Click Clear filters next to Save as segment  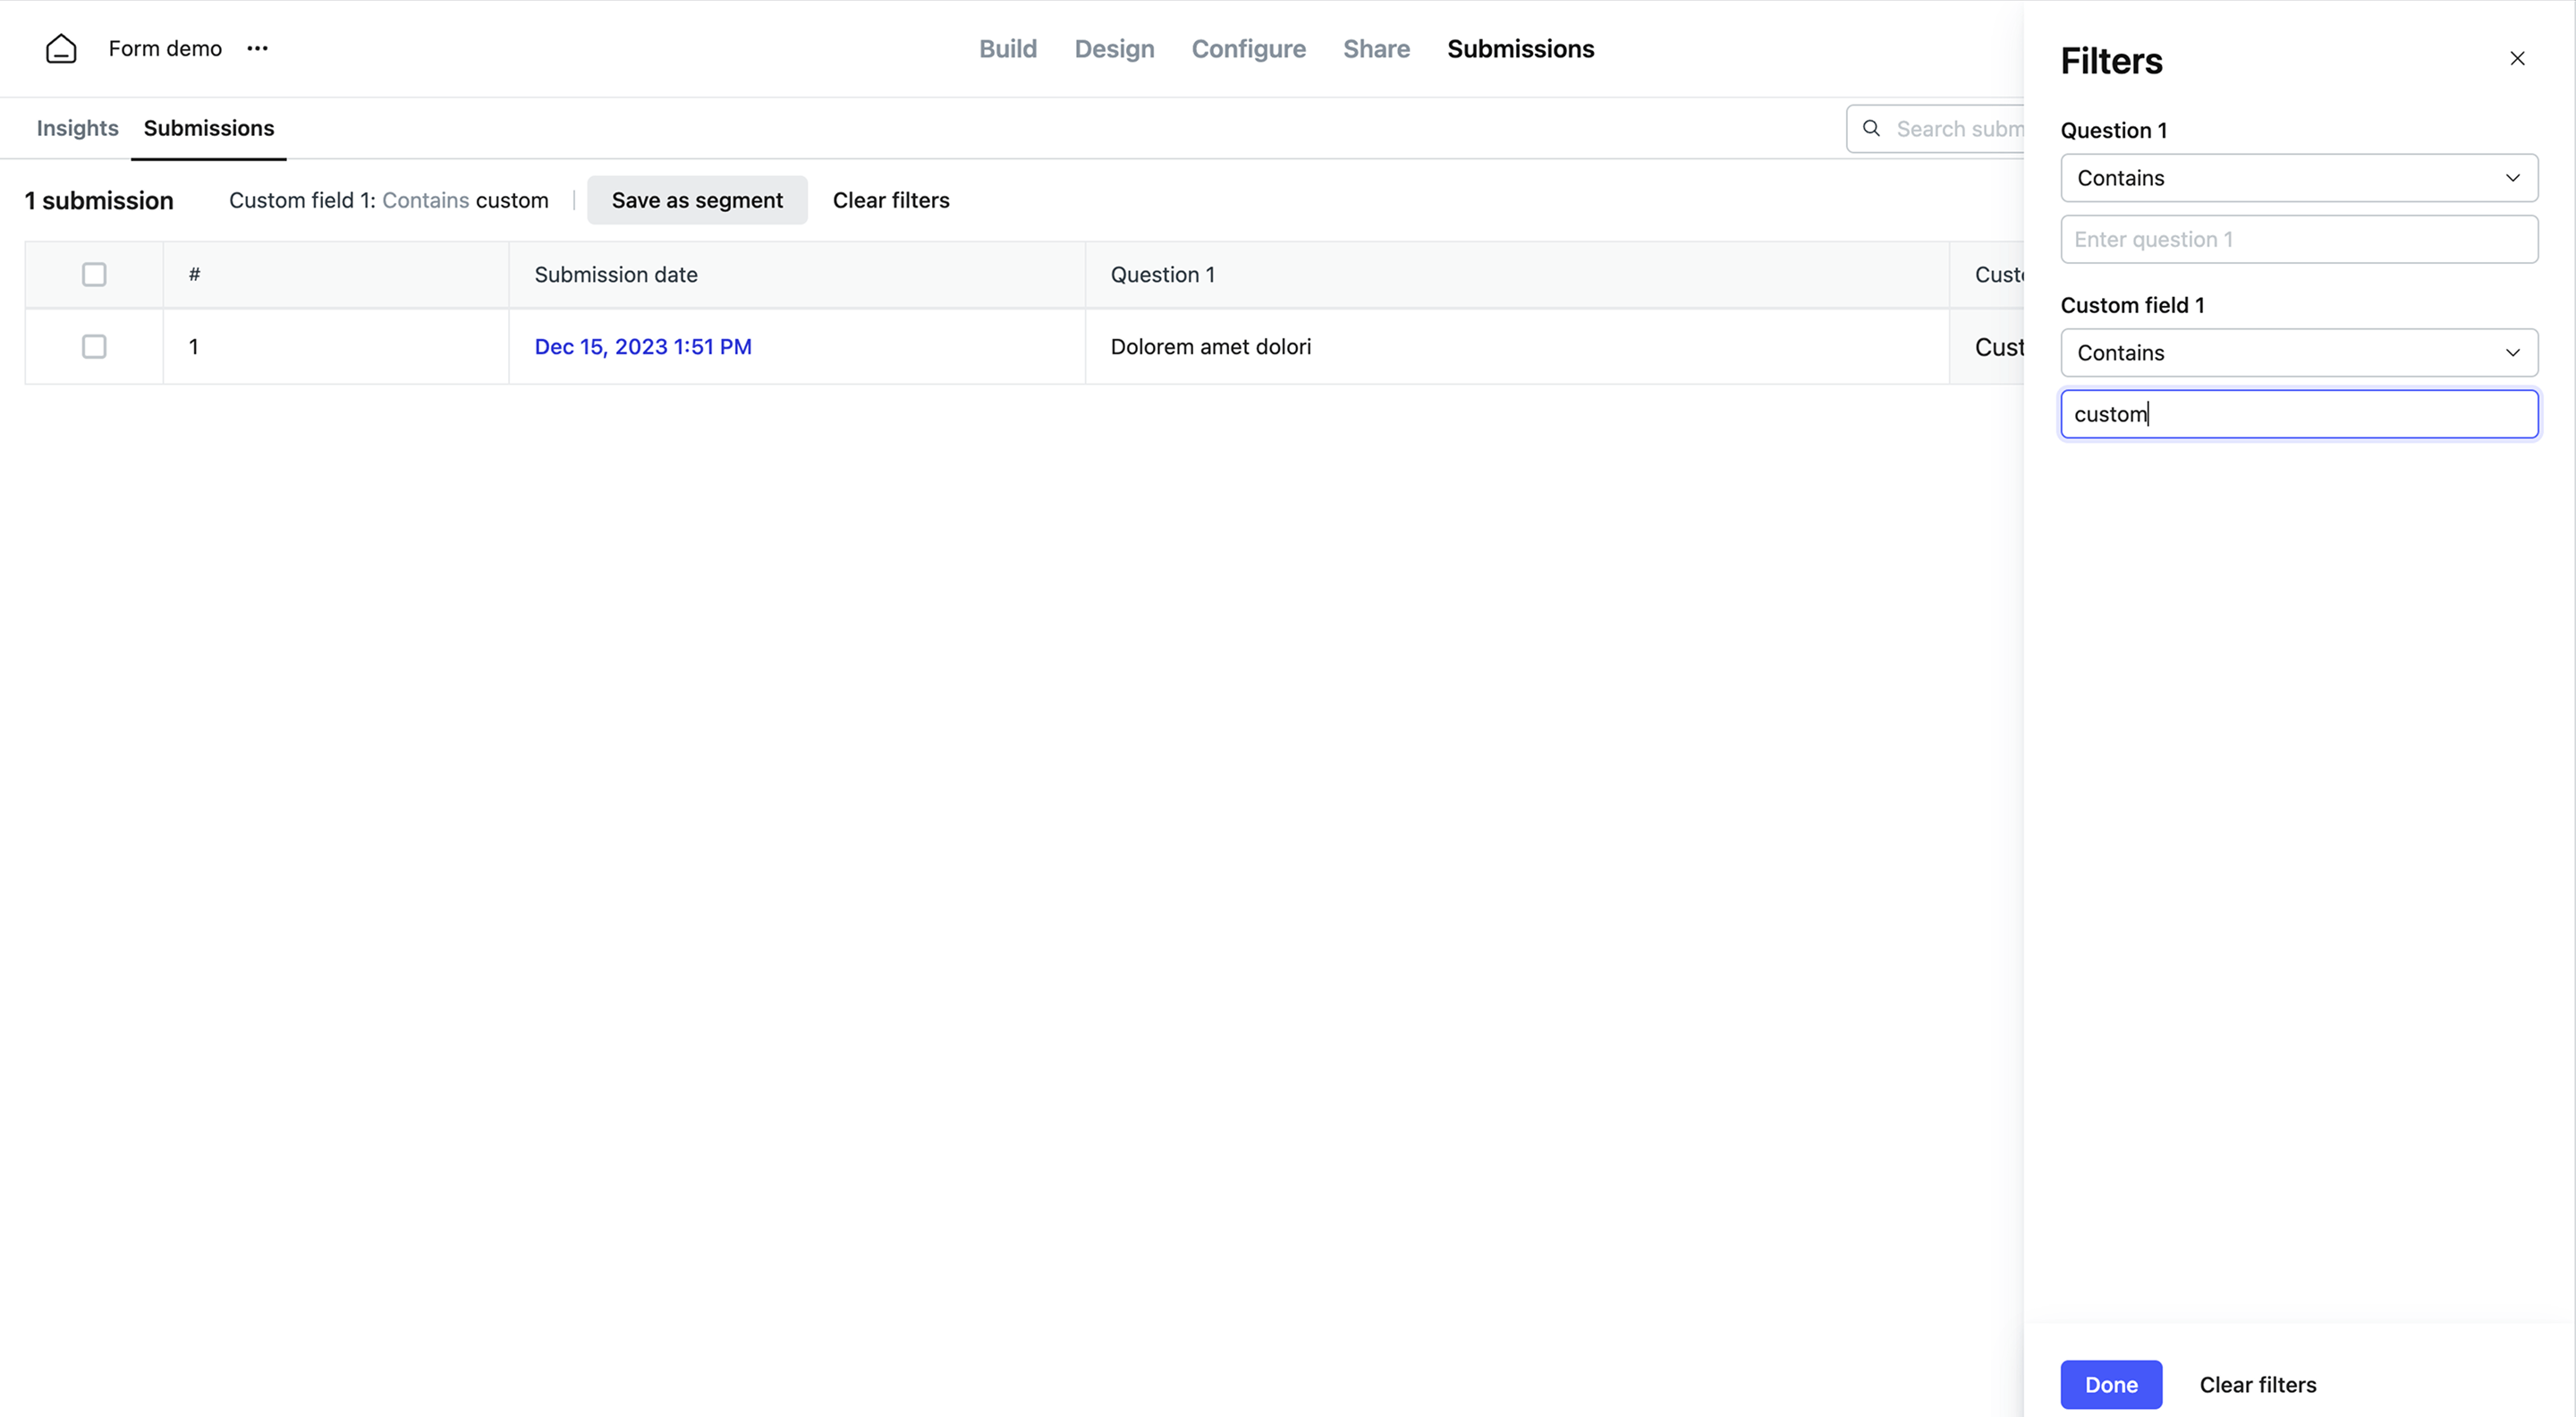coord(891,200)
